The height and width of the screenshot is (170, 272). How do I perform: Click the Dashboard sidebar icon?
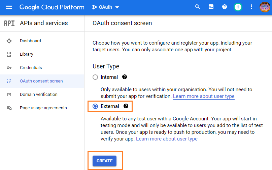pos(9,41)
